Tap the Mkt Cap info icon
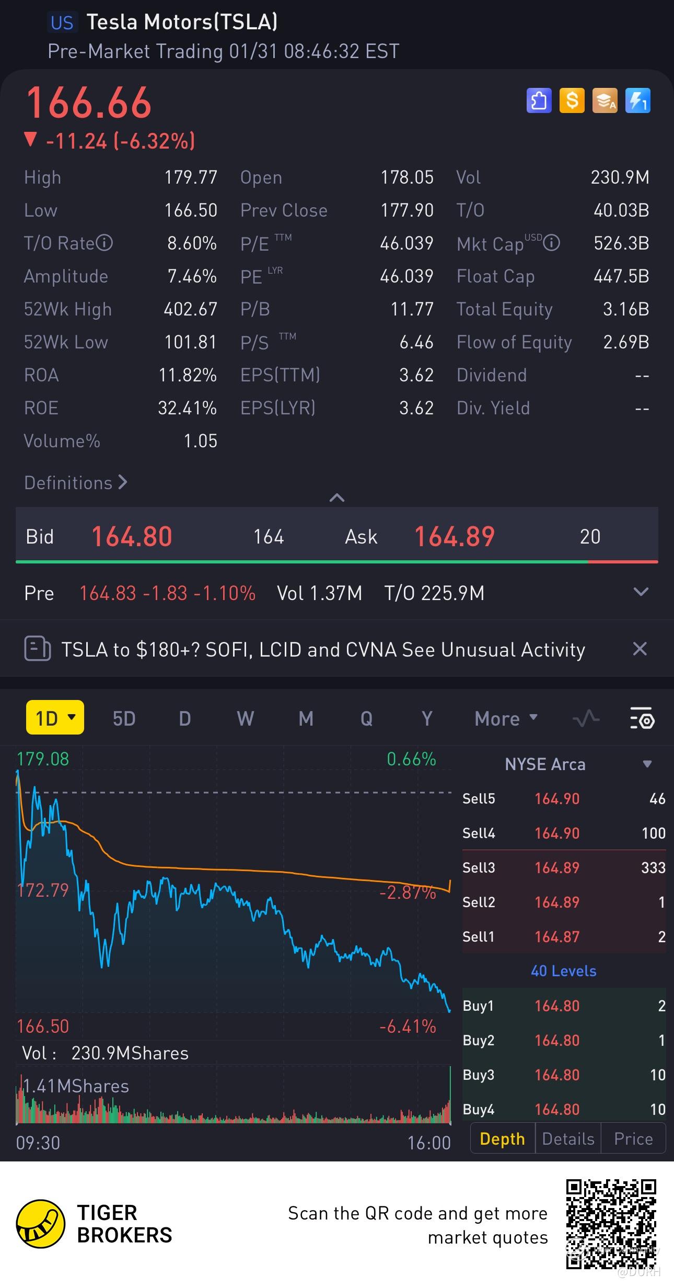Image resolution: width=674 pixels, height=1287 pixels. coord(551,243)
